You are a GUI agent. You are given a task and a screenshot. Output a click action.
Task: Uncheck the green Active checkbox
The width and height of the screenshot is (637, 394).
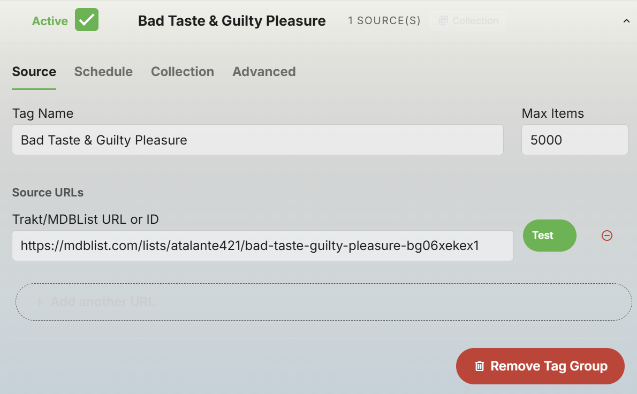[87, 20]
